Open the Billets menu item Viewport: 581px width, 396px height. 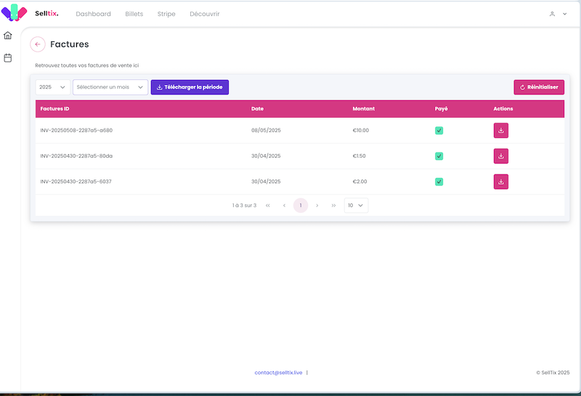pyautogui.click(x=134, y=14)
